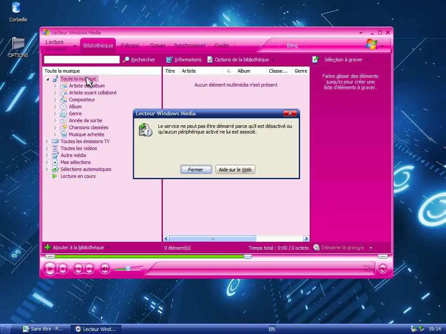This screenshot has height=334, width=446.
Task: Select Année de sortie calendar icon
Action: click(64, 120)
